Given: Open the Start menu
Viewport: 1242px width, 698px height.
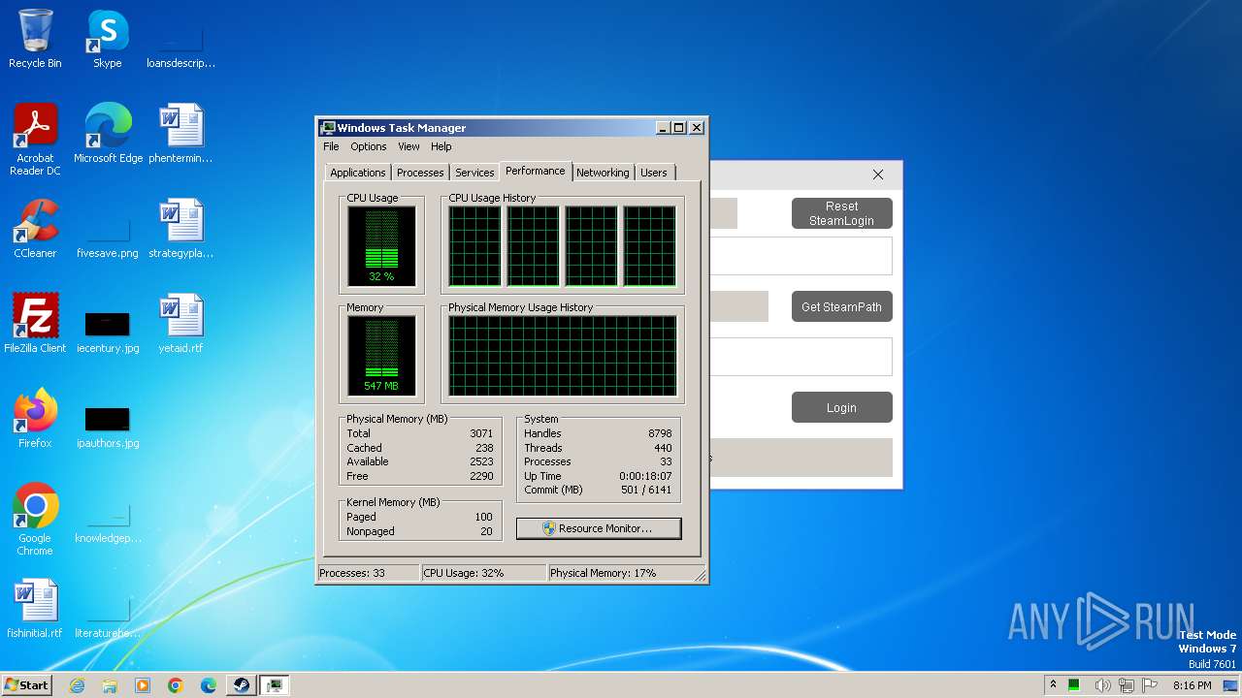Looking at the screenshot, I should 27,685.
